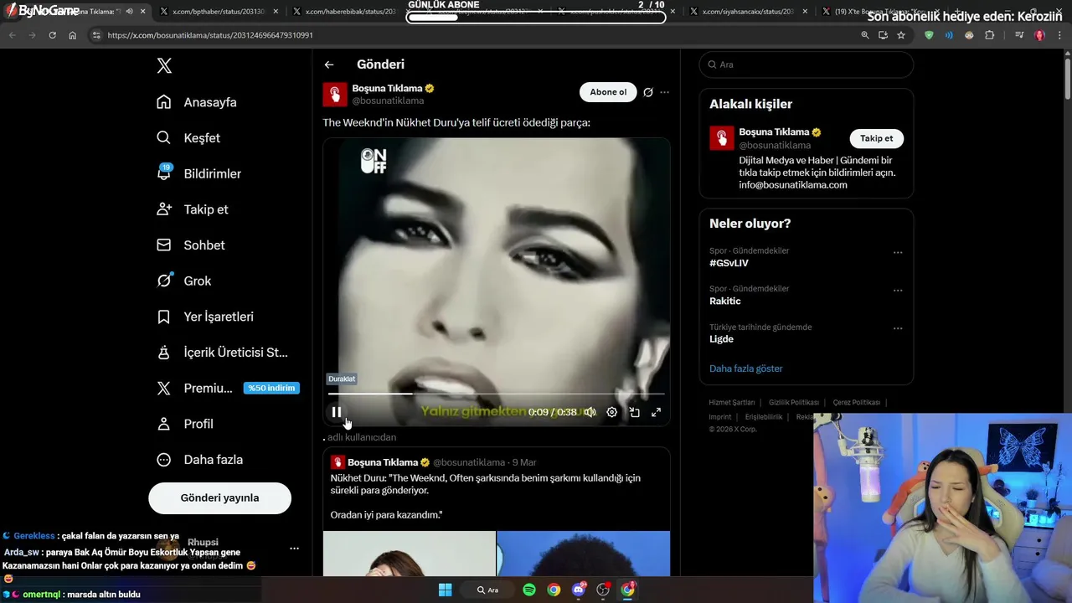
Task: Open Bildirimler notifications
Action: coord(198,173)
